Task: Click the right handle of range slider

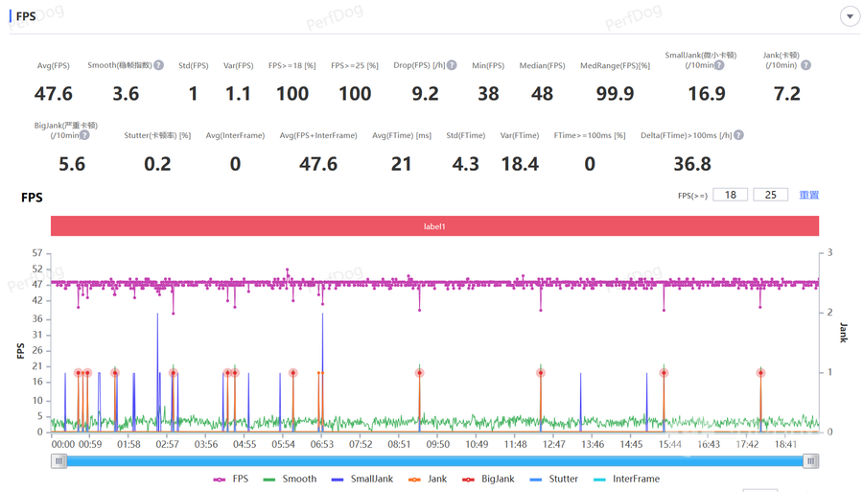Action: click(810, 461)
